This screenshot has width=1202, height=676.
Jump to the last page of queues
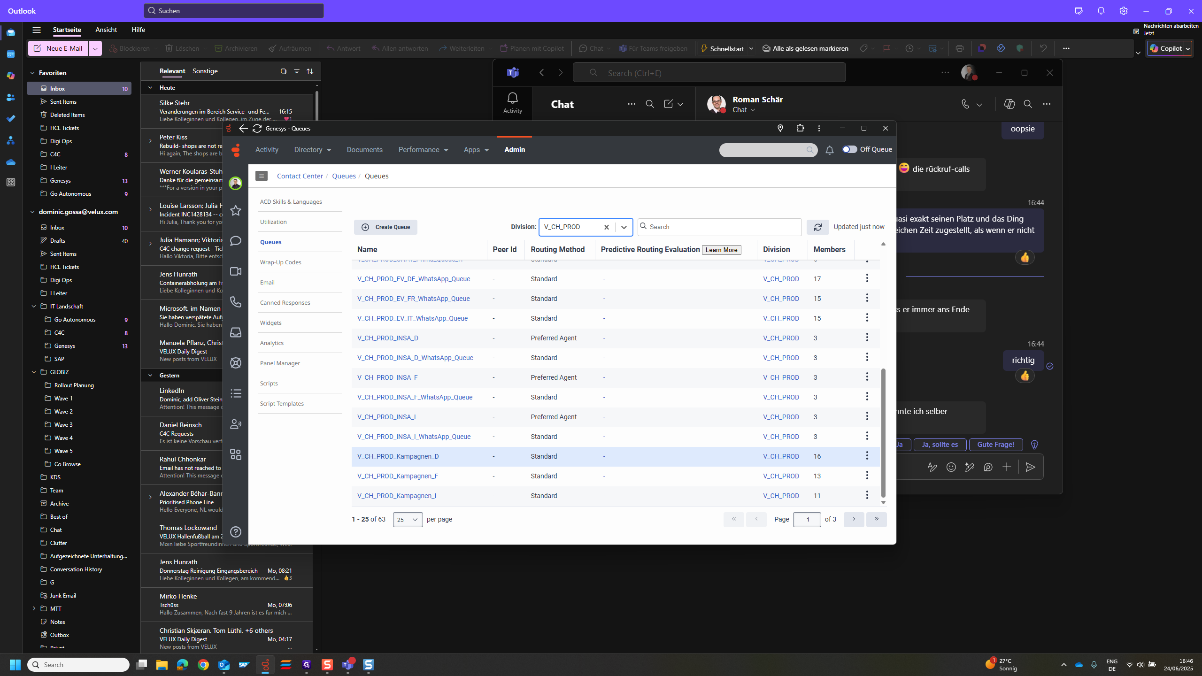pyautogui.click(x=876, y=519)
